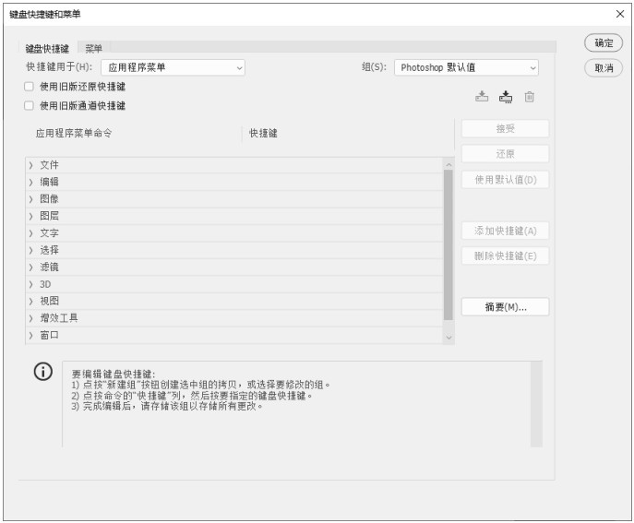
Task: Expand the 文字 menu group
Action: [30, 233]
